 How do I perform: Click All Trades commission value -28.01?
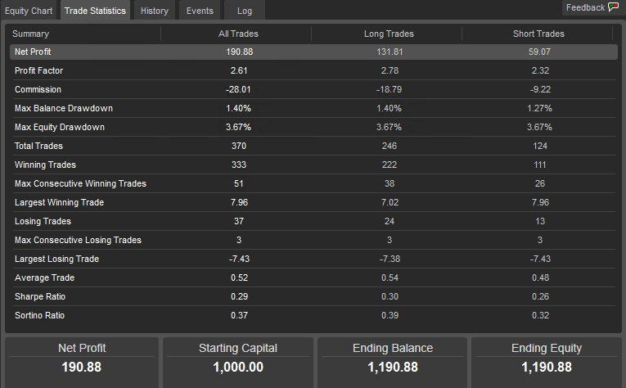click(x=238, y=89)
